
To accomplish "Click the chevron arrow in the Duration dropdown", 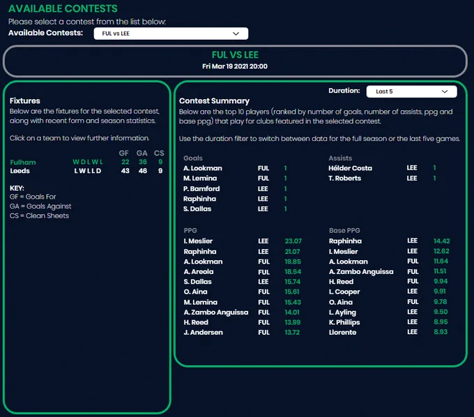I will click(445, 91).
